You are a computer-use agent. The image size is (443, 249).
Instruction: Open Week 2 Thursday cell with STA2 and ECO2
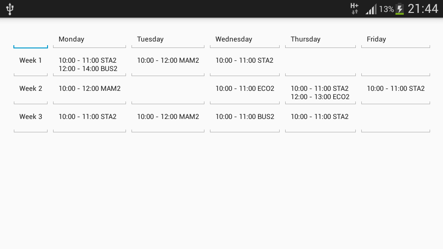(320, 93)
